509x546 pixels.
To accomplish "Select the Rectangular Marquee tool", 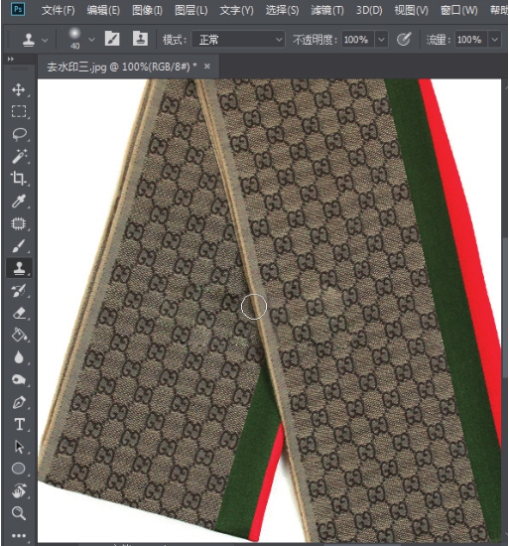I will [x=19, y=111].
